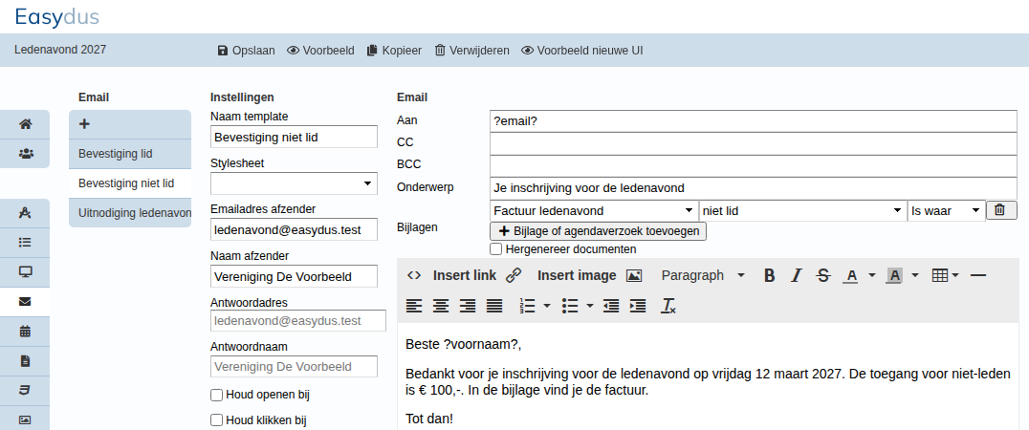Click the Onderwerp subject field
Viewport: 1029px width, 430px height.
[754, 188]
